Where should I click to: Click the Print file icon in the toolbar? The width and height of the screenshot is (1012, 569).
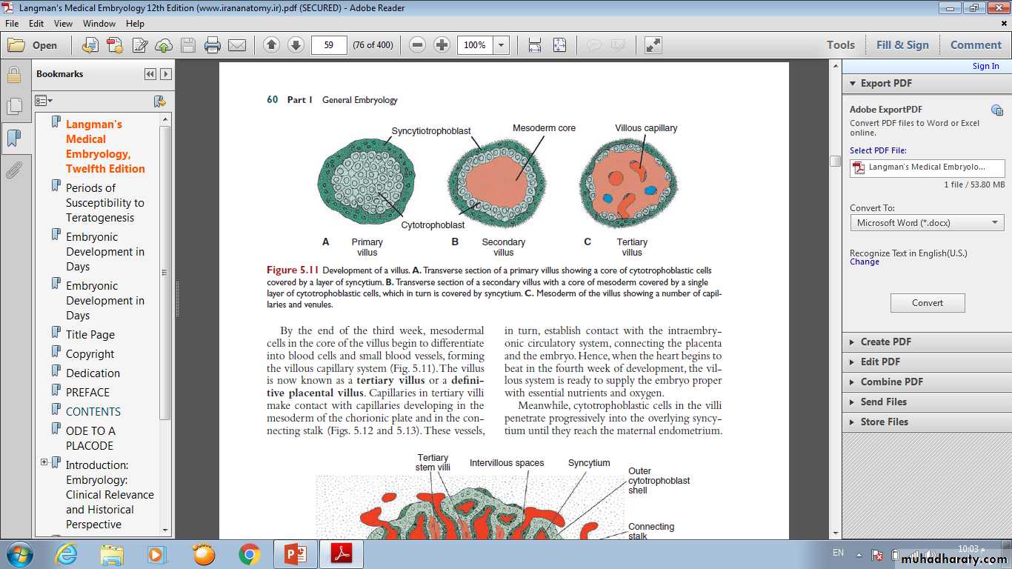point(213,45)
